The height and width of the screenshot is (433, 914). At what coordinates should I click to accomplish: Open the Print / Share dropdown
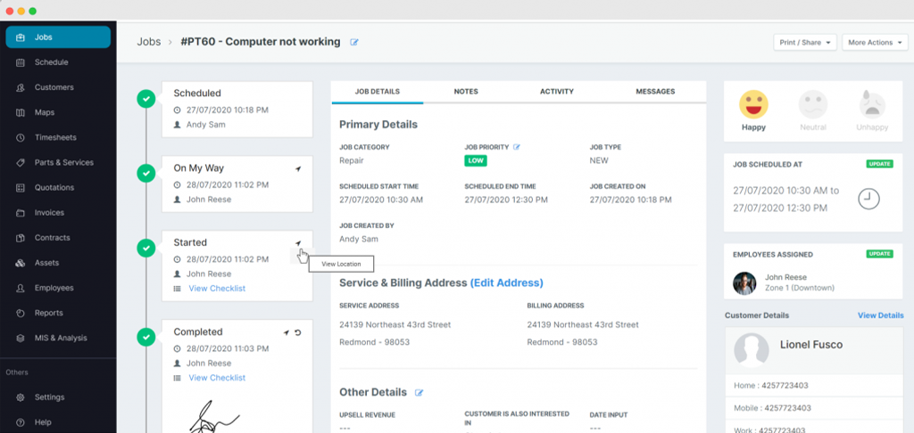click(805, 42)
